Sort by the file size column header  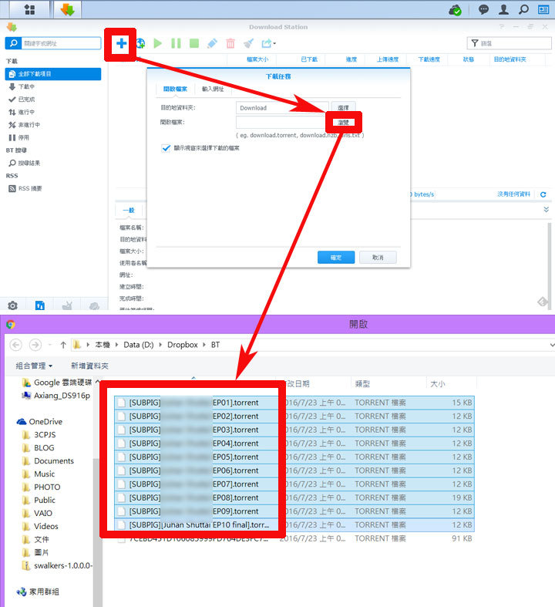(257, 59)
